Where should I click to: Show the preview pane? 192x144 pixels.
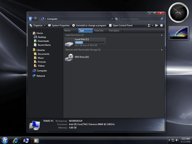click(x=156, y=25)
